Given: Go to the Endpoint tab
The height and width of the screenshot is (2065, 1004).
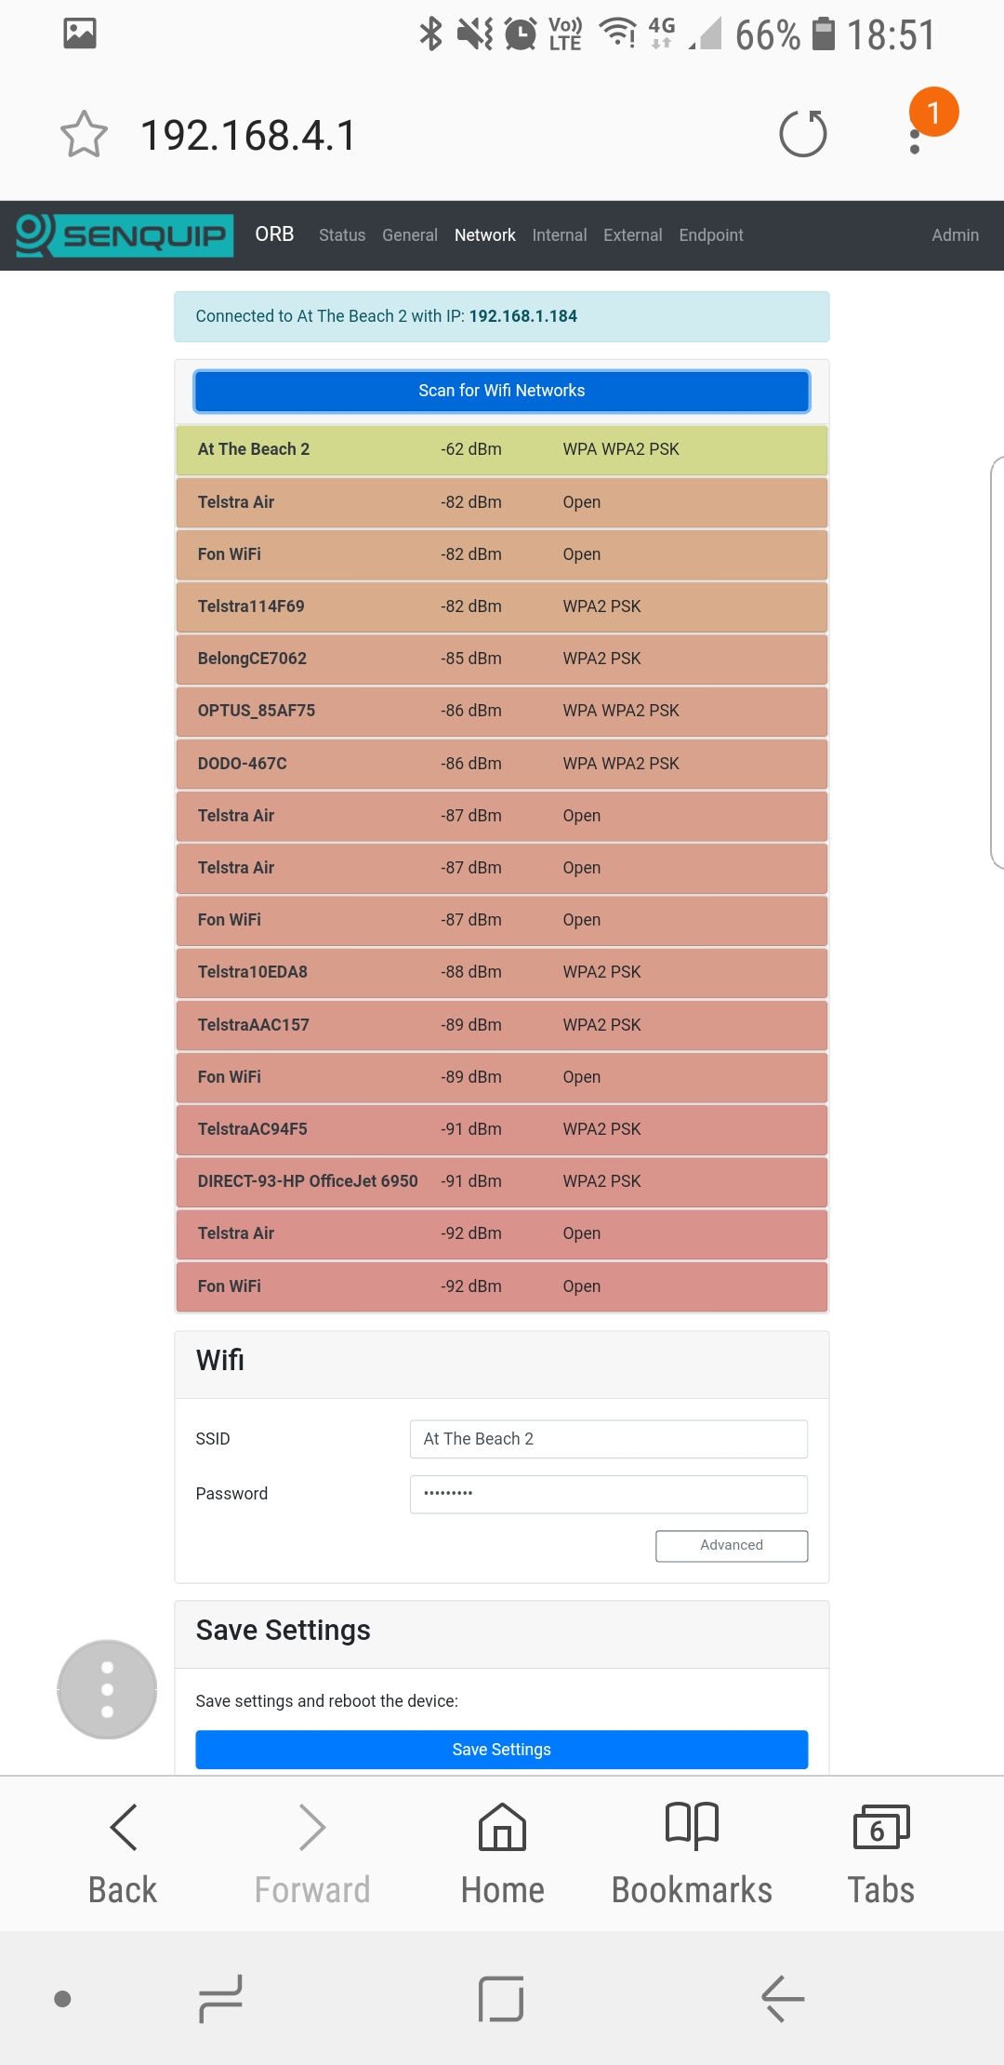Looking at the screenshot, I should point(711,235).
